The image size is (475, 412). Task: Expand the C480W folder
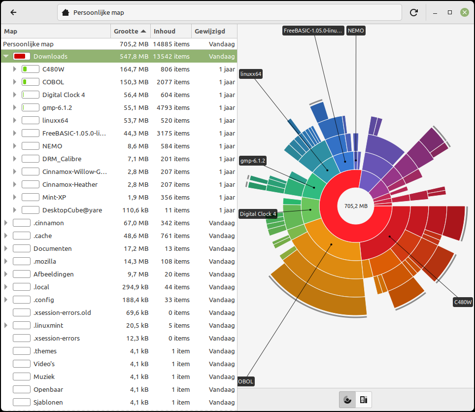(x=15, y=69)
